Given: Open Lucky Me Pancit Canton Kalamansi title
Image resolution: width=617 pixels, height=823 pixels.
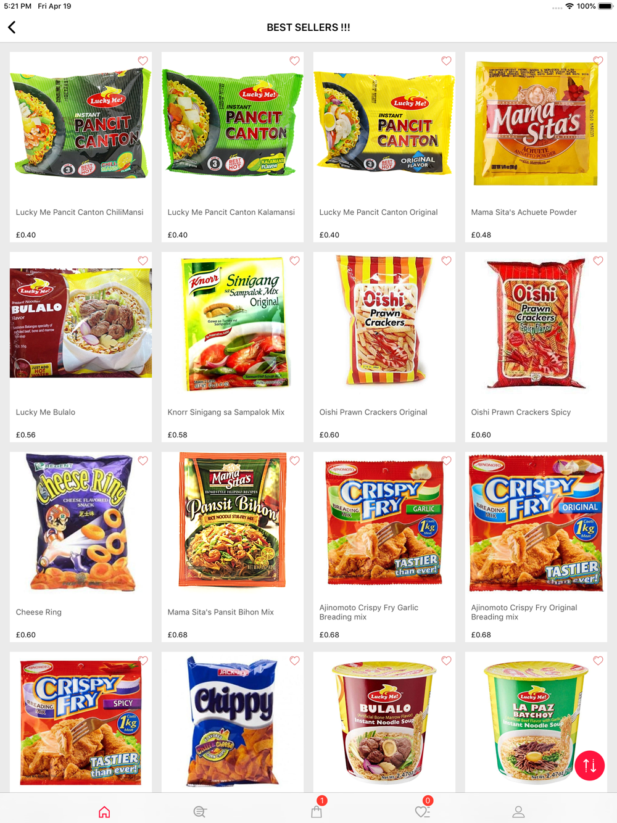Looking at the screenshot, I should pos(231,212).
